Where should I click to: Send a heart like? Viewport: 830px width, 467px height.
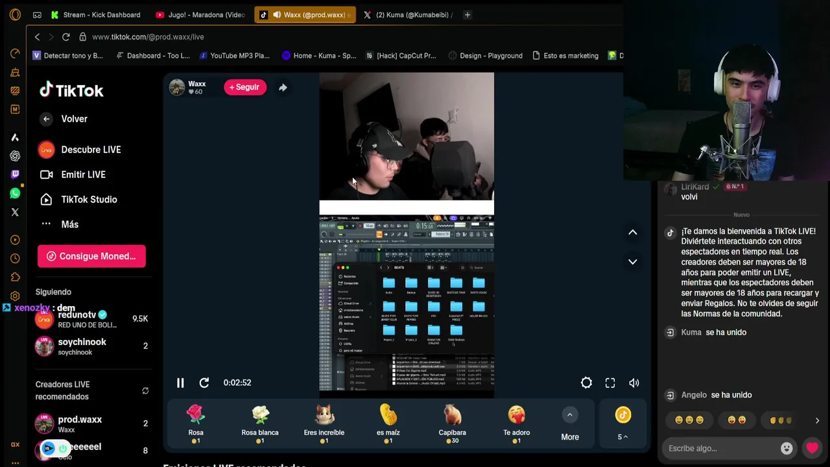(x=812, y=448)
